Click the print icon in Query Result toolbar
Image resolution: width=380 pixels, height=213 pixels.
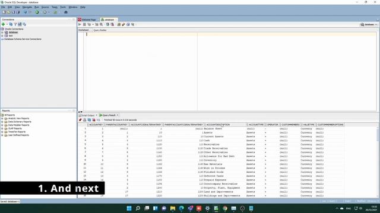click(84, 120)
